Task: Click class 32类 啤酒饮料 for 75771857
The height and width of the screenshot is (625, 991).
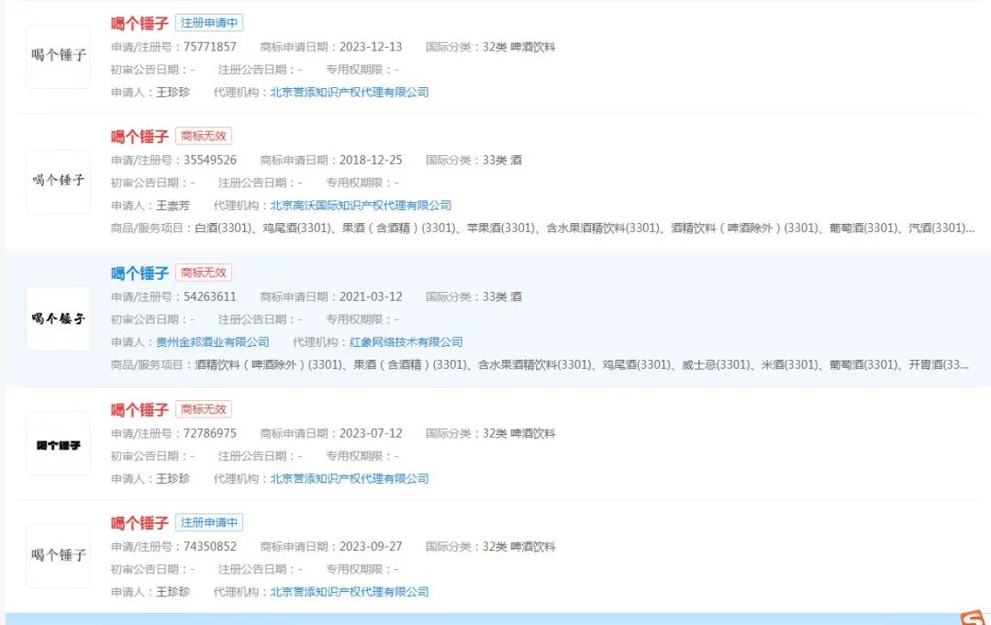Action: point(518,47)
